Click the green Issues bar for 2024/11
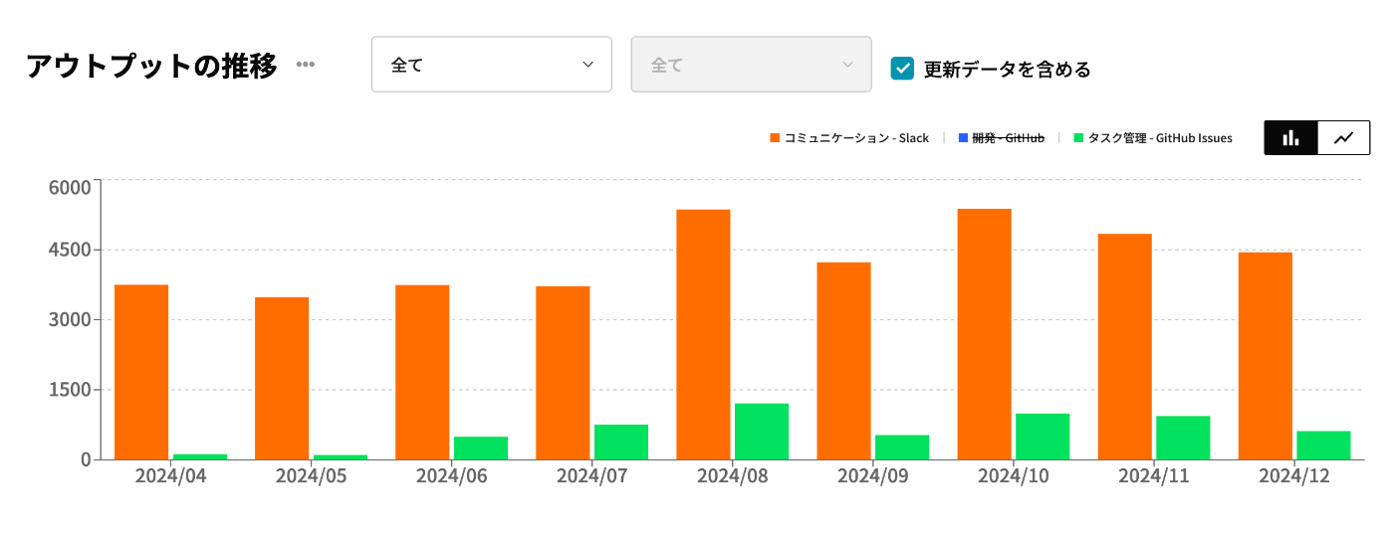Image resolution: width=1394 pixels, height=538 pixels. click(1183, 438)
